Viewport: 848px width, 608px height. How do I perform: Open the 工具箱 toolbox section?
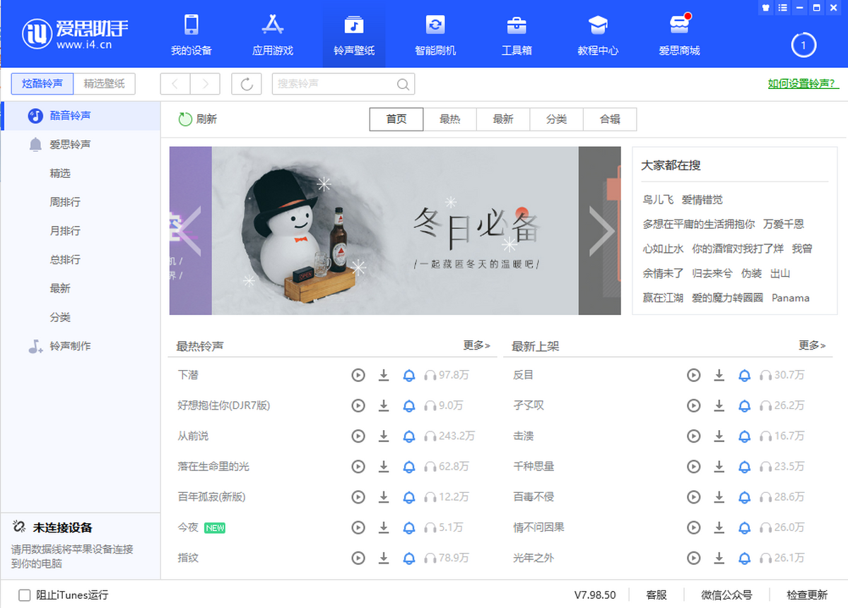tap(517, 35)
